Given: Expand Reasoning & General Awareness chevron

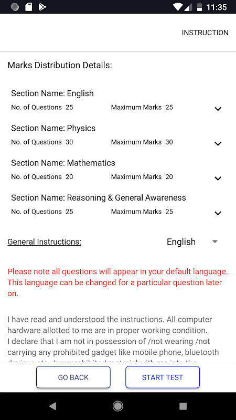Looking at the screenshot, I should pos(218,213).
